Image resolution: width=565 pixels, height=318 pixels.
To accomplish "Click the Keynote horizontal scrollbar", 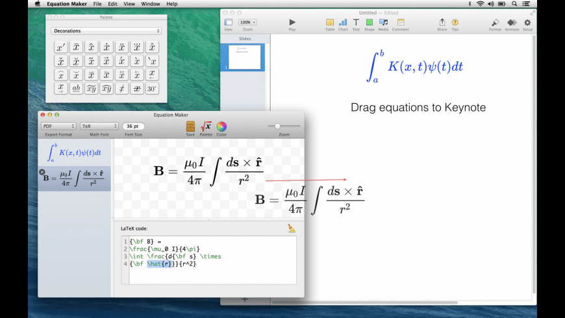I will (365, 302).
